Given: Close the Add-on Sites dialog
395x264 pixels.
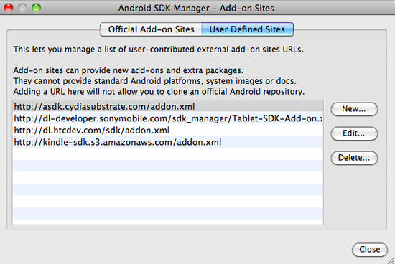Looking at the screenshot, I should (x=370, y=250).
